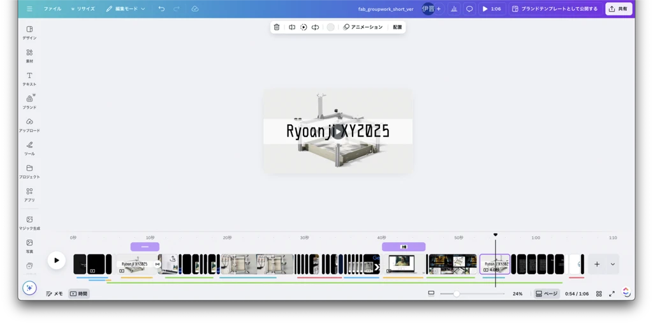Click the loop-arrow icon left of the color circle

tap(315, 27)
